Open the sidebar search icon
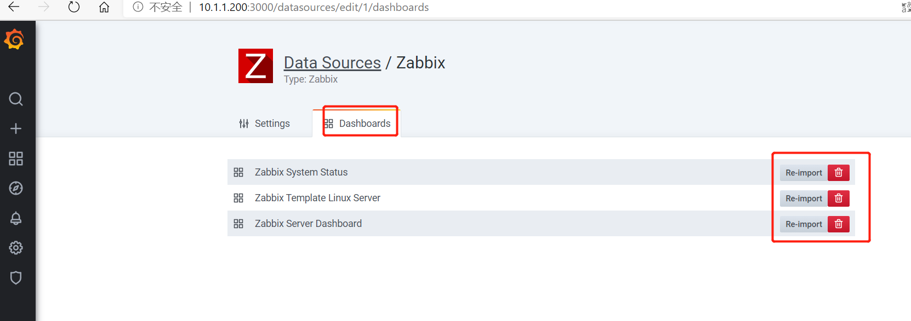911x321 pixels. click(x=16, y=99)
